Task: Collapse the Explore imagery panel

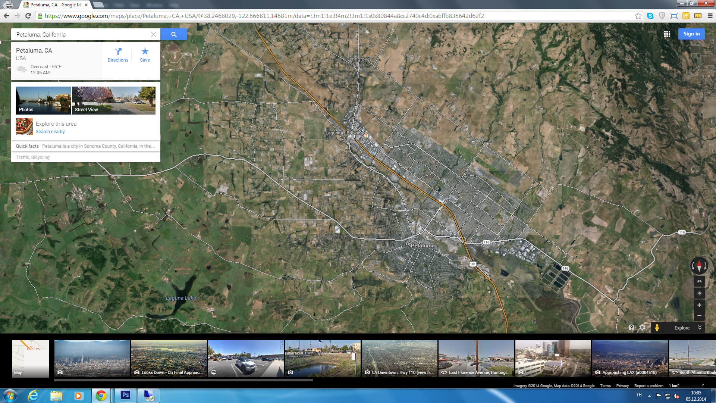Action: [700, 328]
